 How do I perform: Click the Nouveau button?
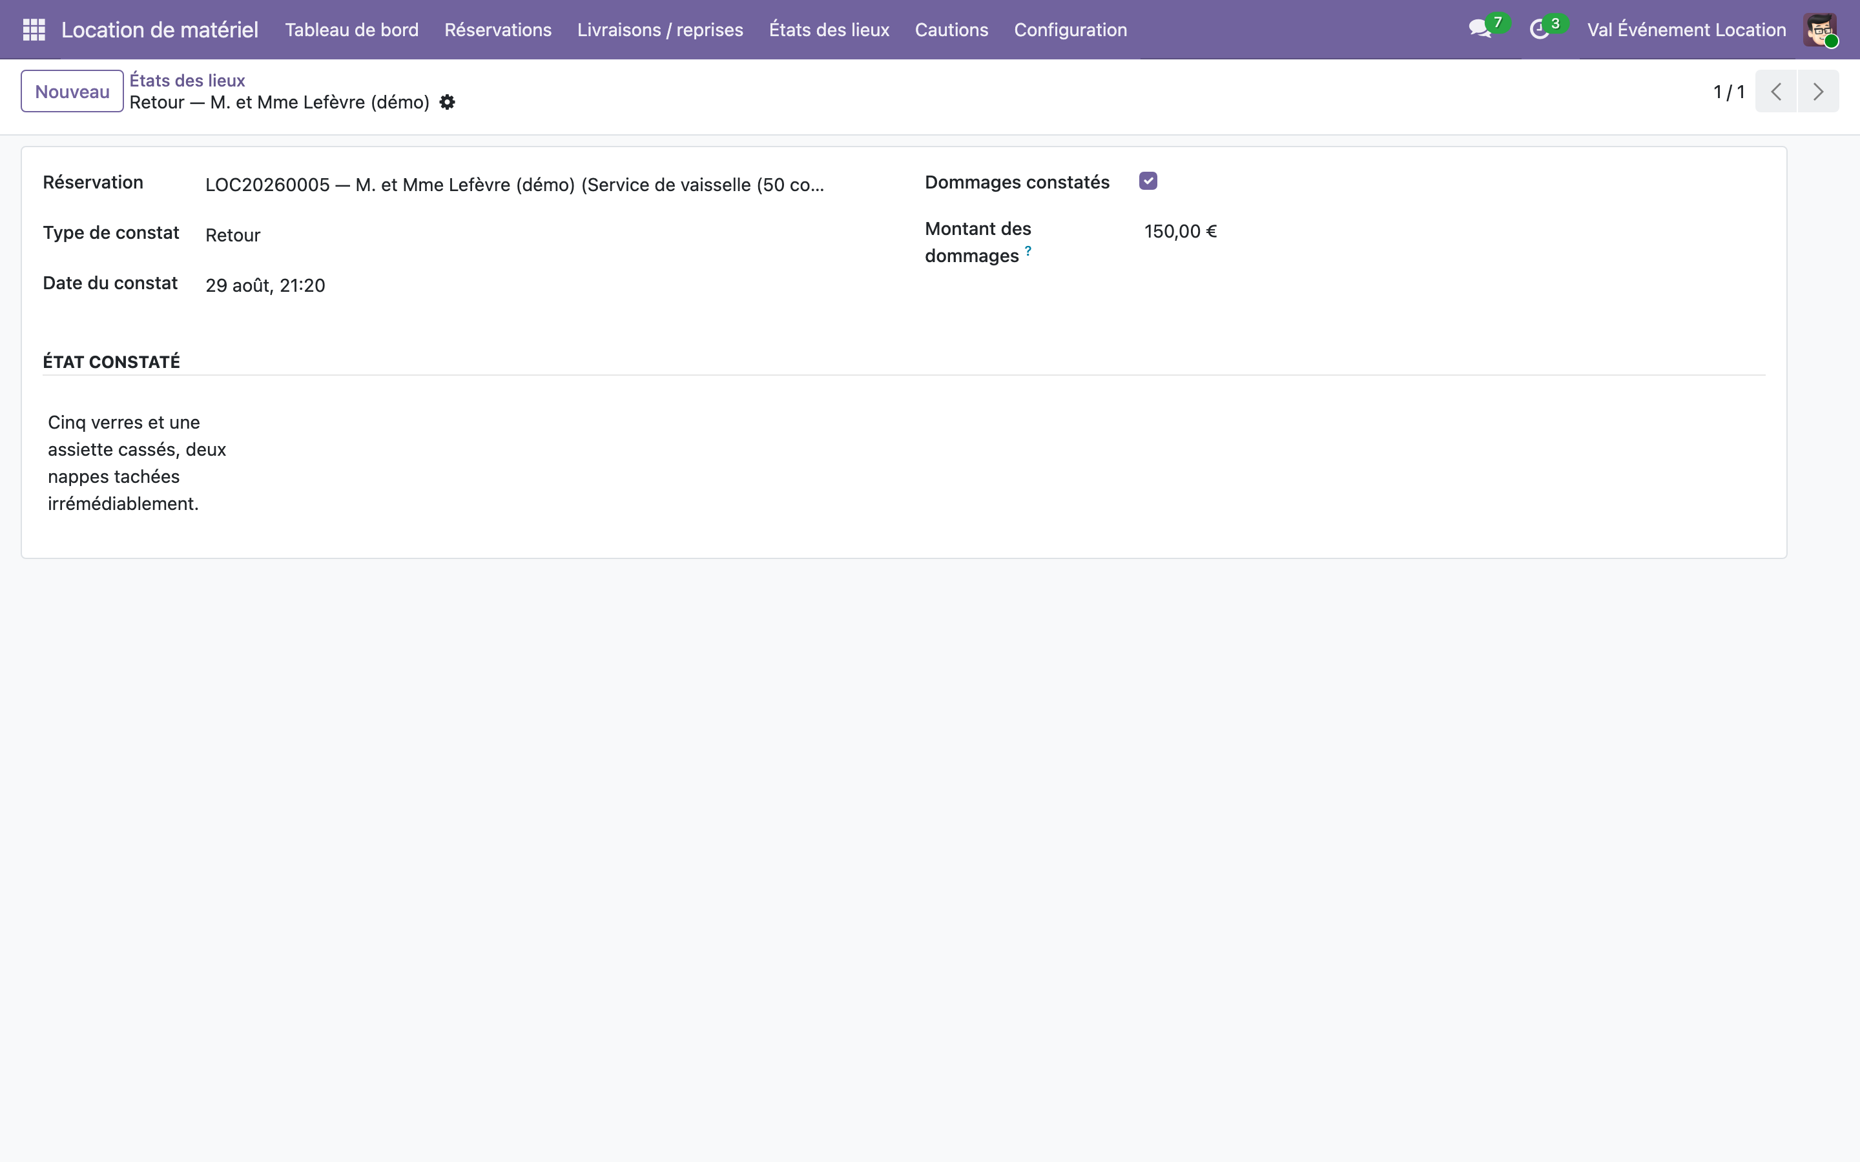72,92
